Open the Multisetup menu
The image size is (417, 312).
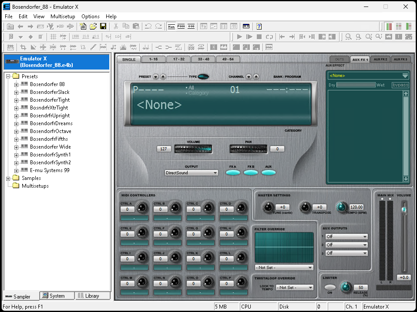(63, 17)
